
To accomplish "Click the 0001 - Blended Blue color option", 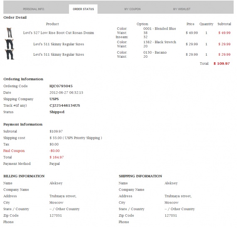I will (x=160, y=29).
